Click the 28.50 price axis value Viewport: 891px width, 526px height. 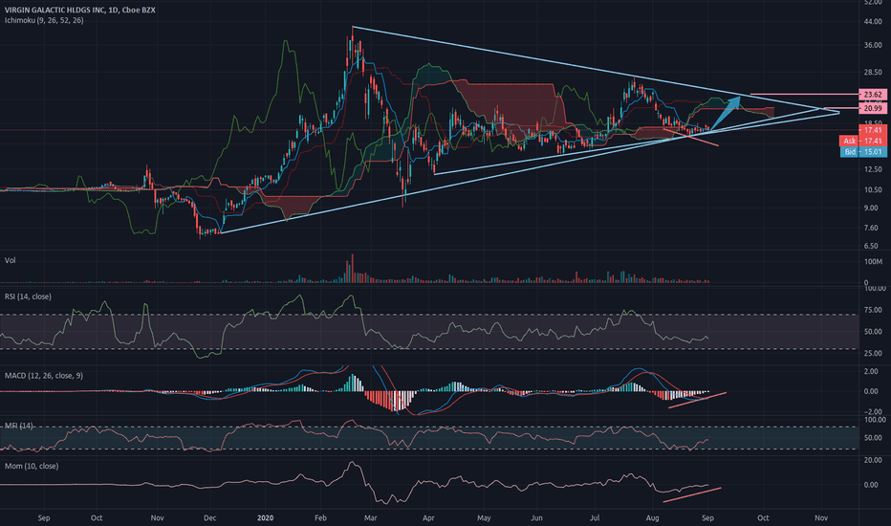click(873, 73)
